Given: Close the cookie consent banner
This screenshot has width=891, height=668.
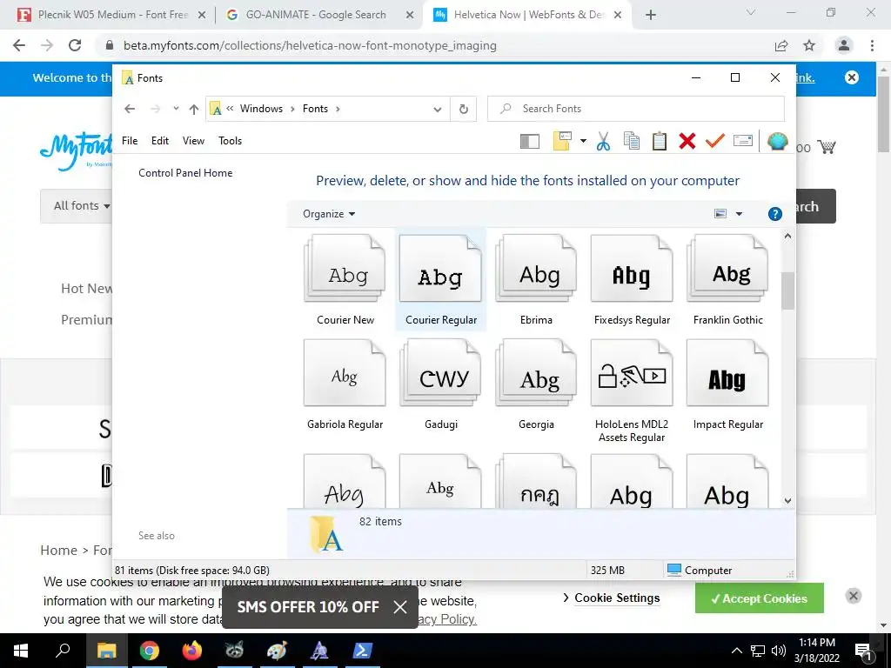Looking at the screenshot, I should [x=853, y=595].
